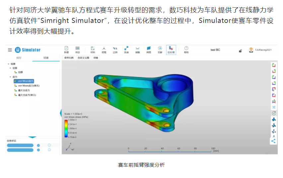283x178 pixels.
Task: Select the isometric XYZ view icon
Action: 274,101
